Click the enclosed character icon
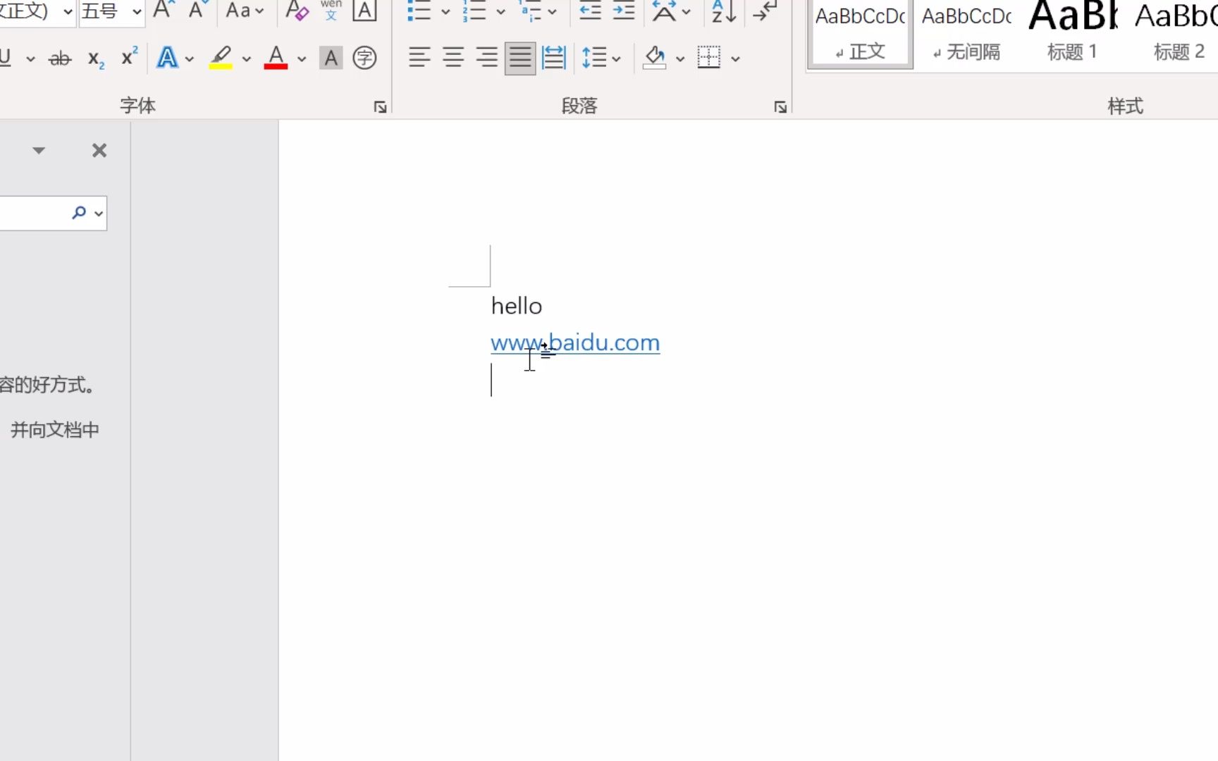Viewport: 1218px width, 761px height. pyautogui.click(x=364, y=58)
